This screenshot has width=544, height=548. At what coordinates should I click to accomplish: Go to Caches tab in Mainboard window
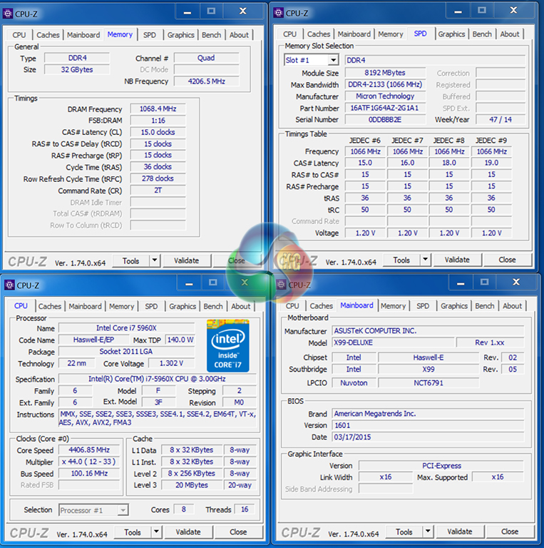(321, 306)
